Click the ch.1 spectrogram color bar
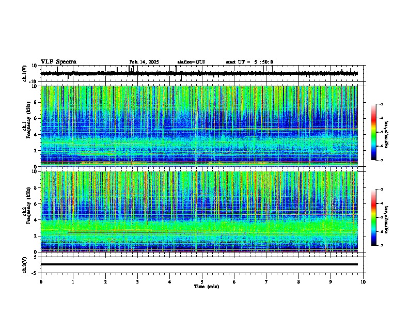 coord(374,132)
